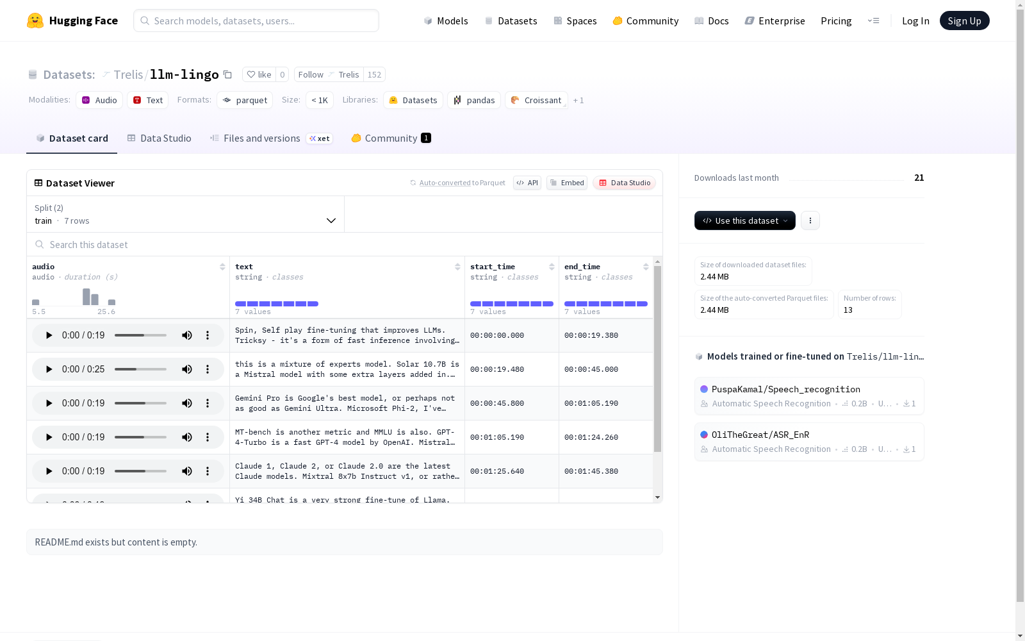Click the parquet format tag
The image size is (1025, 641).
click(x=245, y=100)
